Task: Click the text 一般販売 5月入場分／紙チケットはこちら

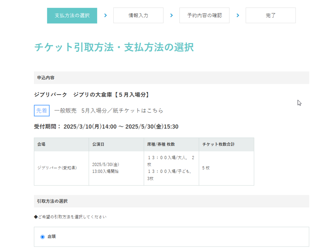Action: [x=109, y=111]
